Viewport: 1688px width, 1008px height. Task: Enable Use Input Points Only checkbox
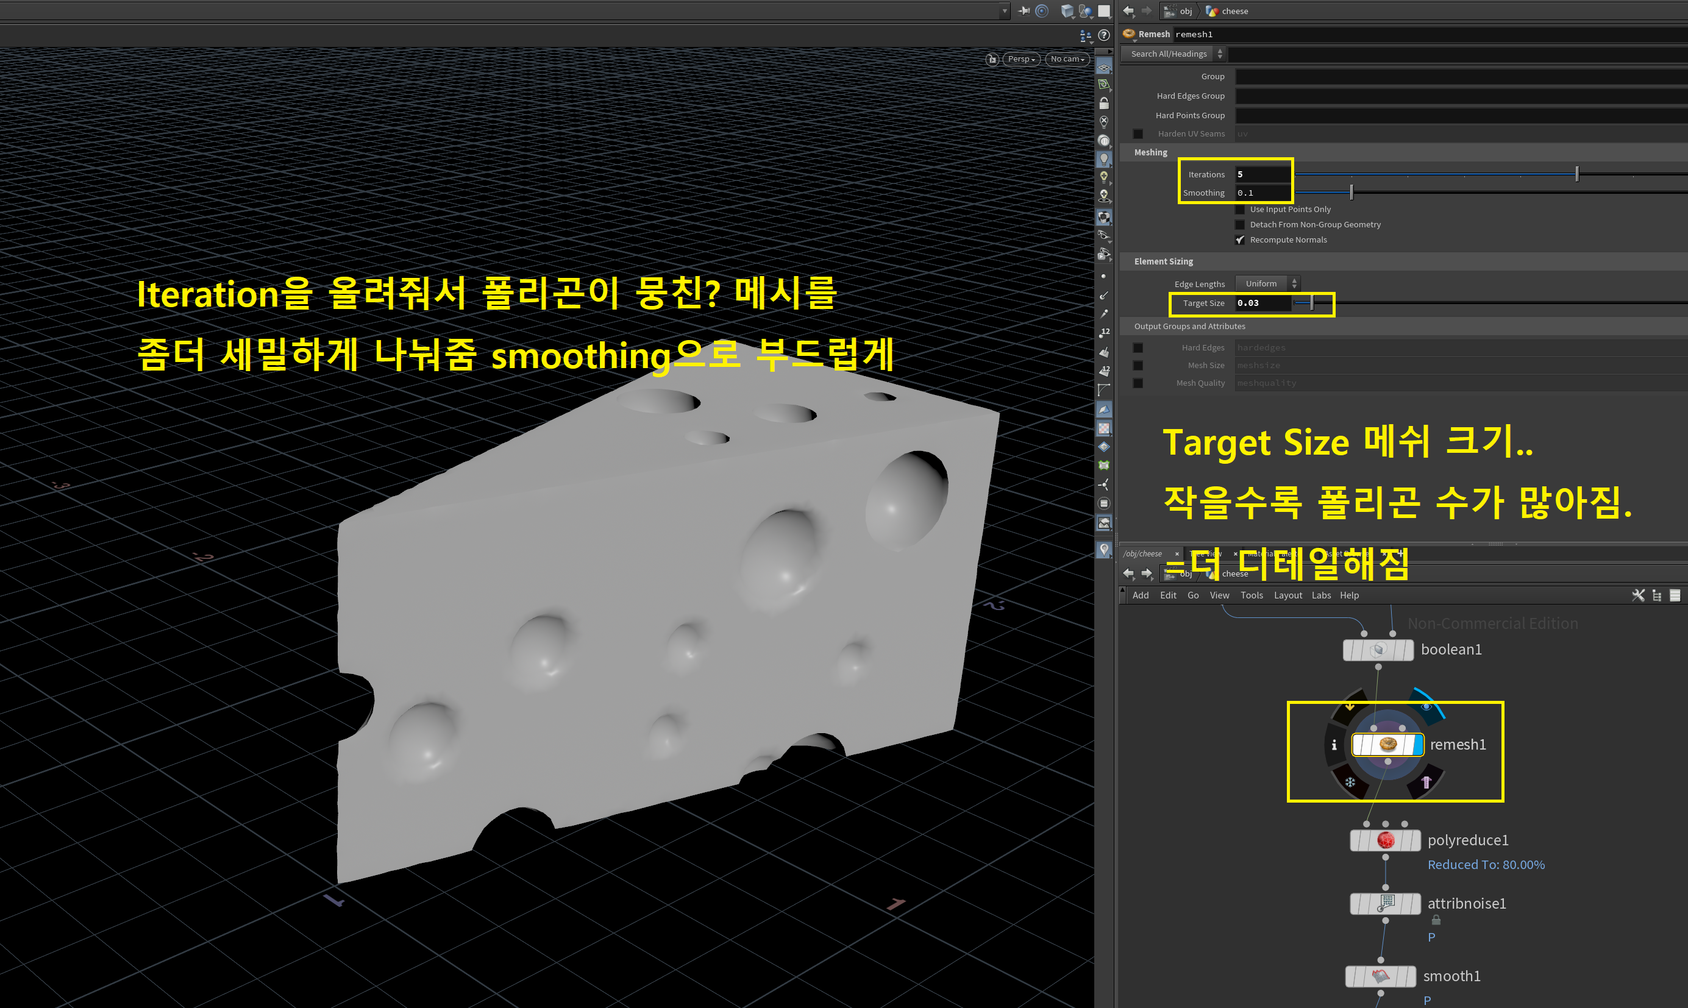tap(1240, 209)
